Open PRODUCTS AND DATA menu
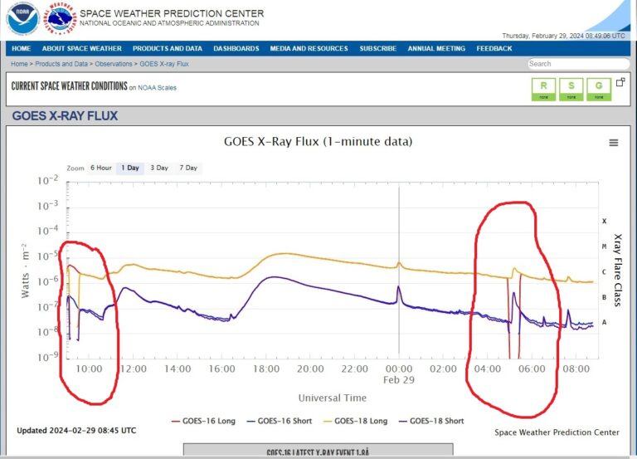Screen dimensions: 637x459 168,48
